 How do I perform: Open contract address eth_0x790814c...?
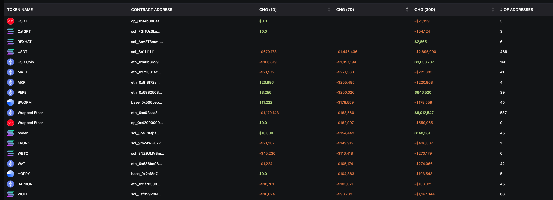point(146,72)
